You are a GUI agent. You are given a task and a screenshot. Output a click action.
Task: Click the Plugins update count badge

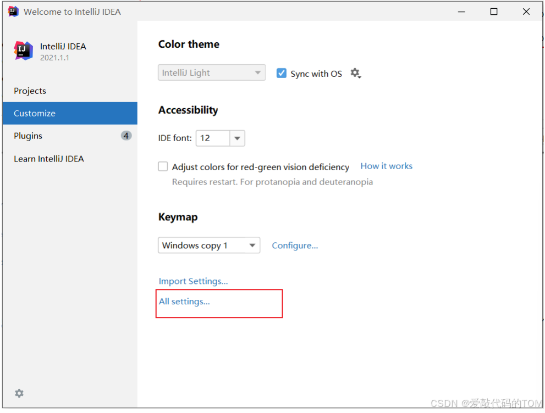pos(126,136)
